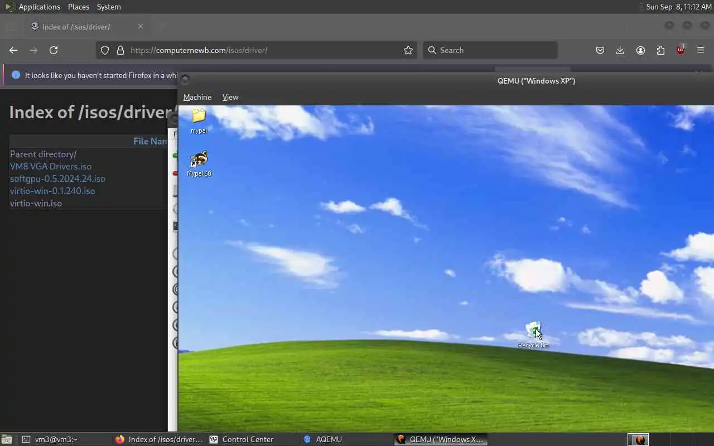The image size is (714, 446).
Task: Click the clock showing Sun Sep 8
Action: pos(678,7)
